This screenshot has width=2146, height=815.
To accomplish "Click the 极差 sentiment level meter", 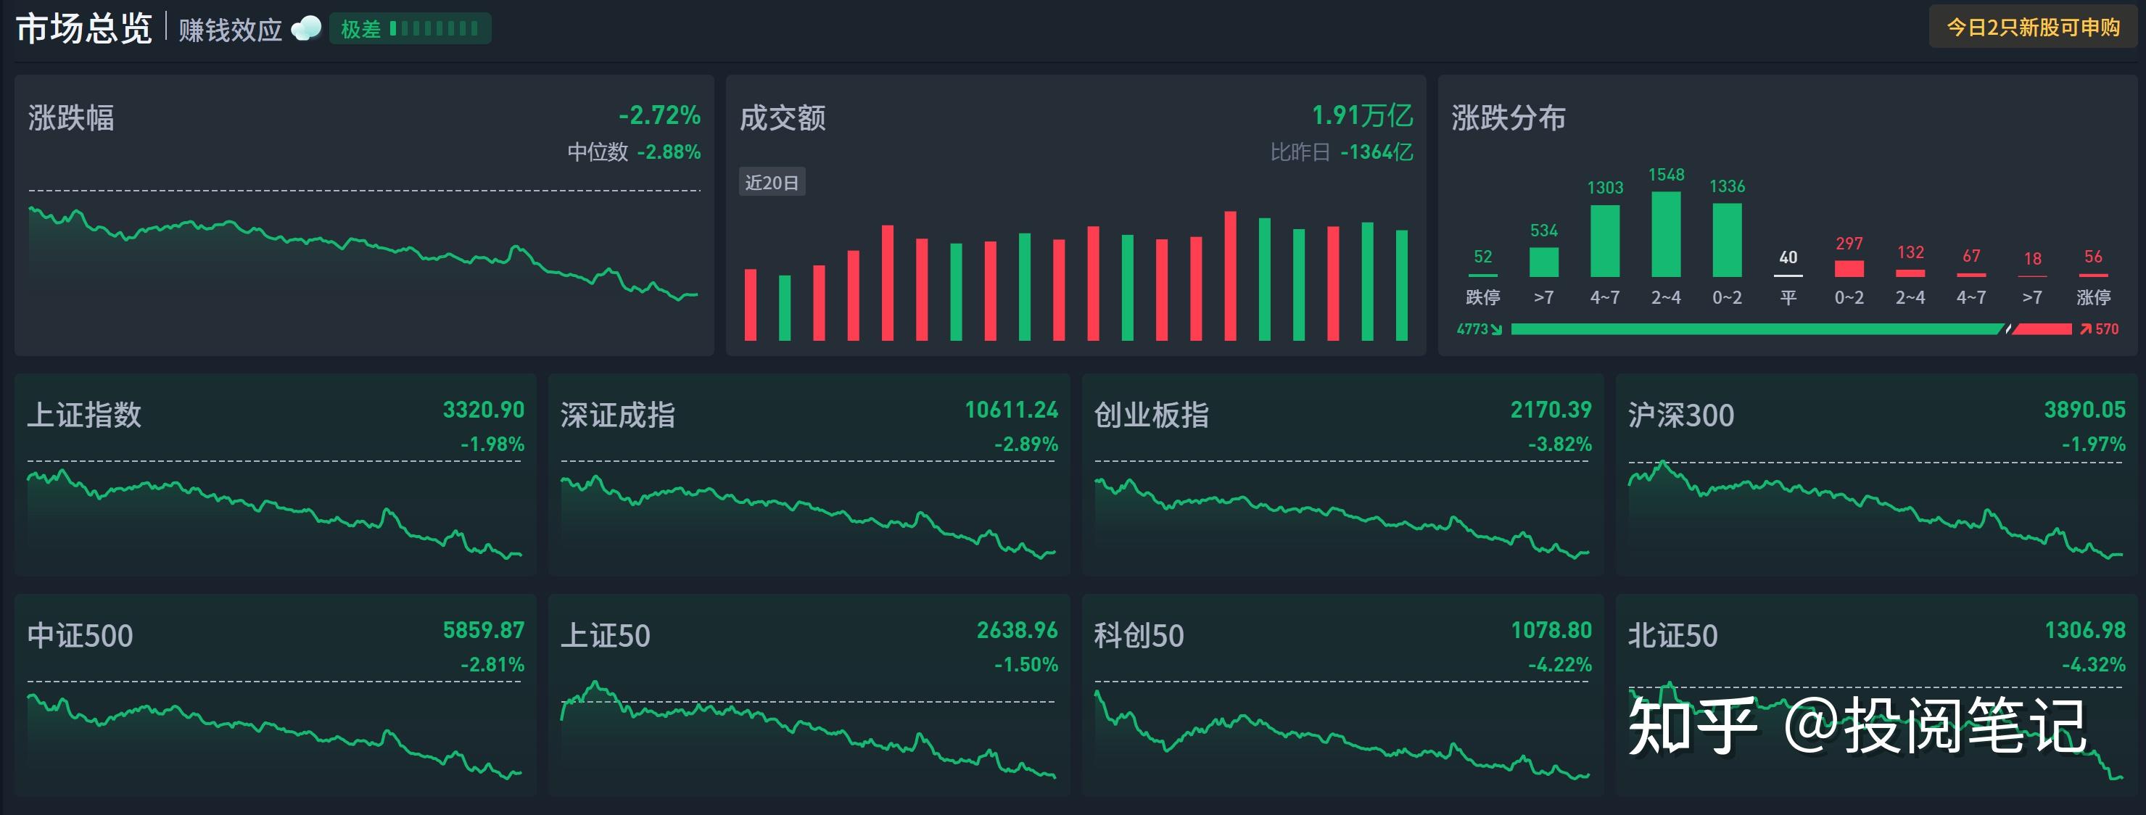I will click(410, 29).
